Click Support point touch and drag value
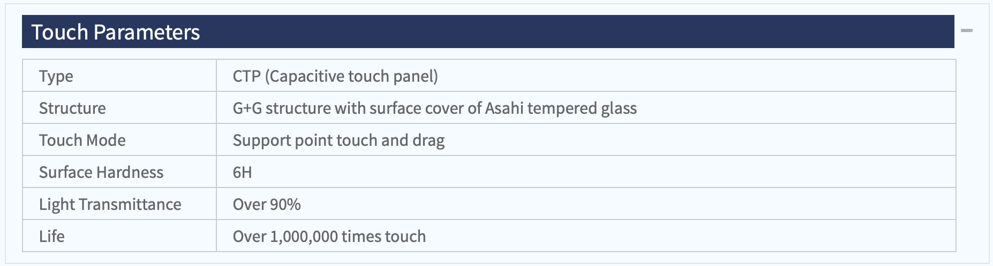 [x=339, y=140]
